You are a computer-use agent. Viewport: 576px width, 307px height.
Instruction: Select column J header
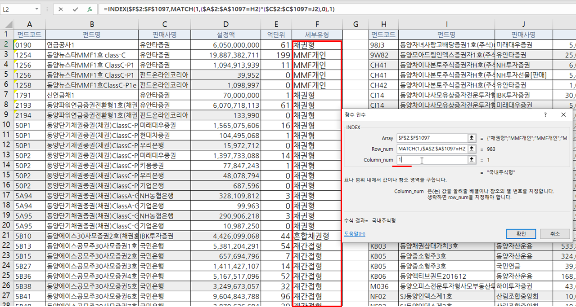coord(523,24)
